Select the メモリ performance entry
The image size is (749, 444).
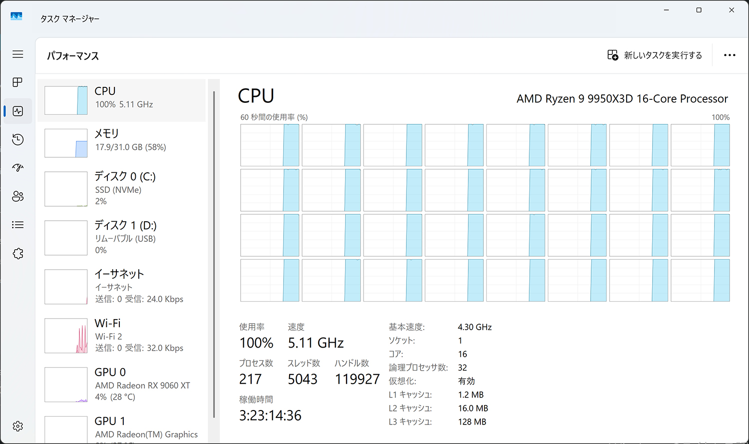[x=122, y=143]
